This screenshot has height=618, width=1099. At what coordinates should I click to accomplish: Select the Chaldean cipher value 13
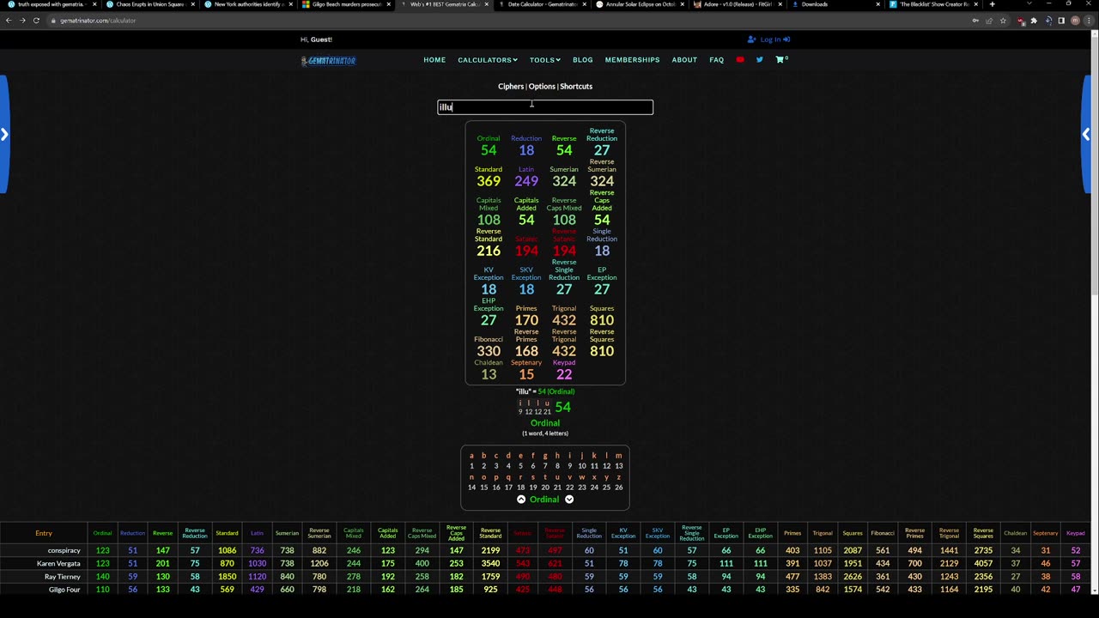coord(489,374)
